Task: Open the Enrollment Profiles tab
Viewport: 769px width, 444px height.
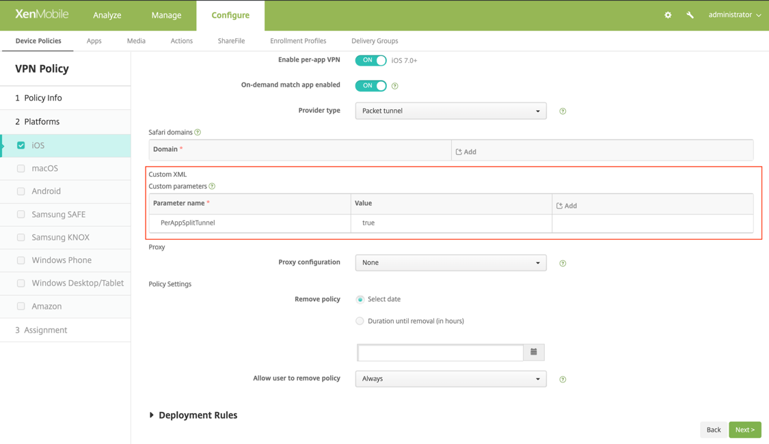Action: point(298,41)
